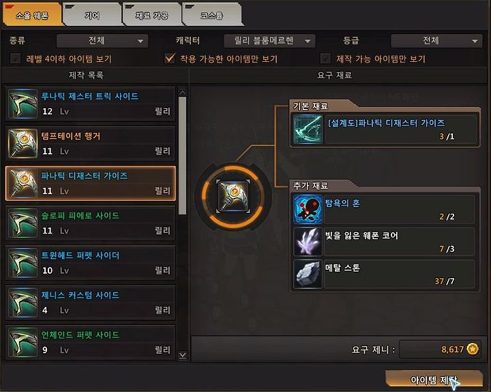The image size is (491, 392).
Task: Select 제니스 커스텀 사이드 in craft list
Action: [90, 303]
